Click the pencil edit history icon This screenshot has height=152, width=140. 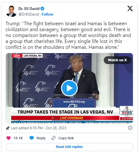pos(8,128)
